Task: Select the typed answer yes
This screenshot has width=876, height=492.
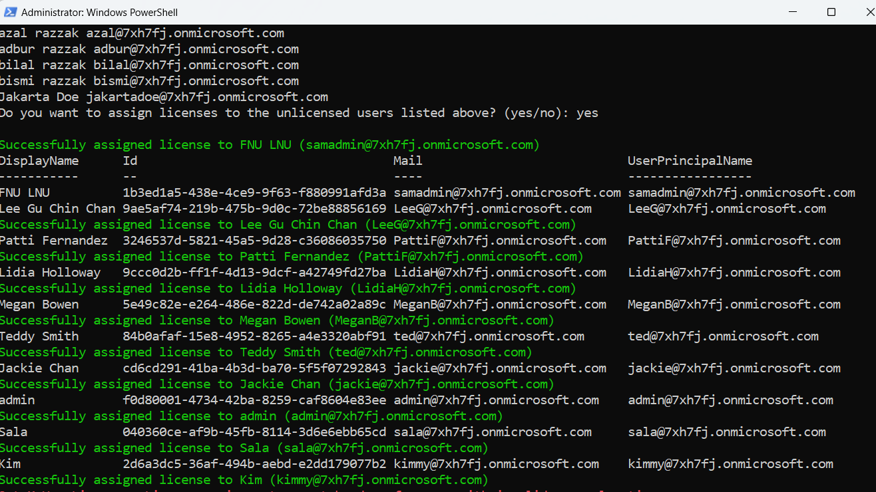Action: pos(586,112)
